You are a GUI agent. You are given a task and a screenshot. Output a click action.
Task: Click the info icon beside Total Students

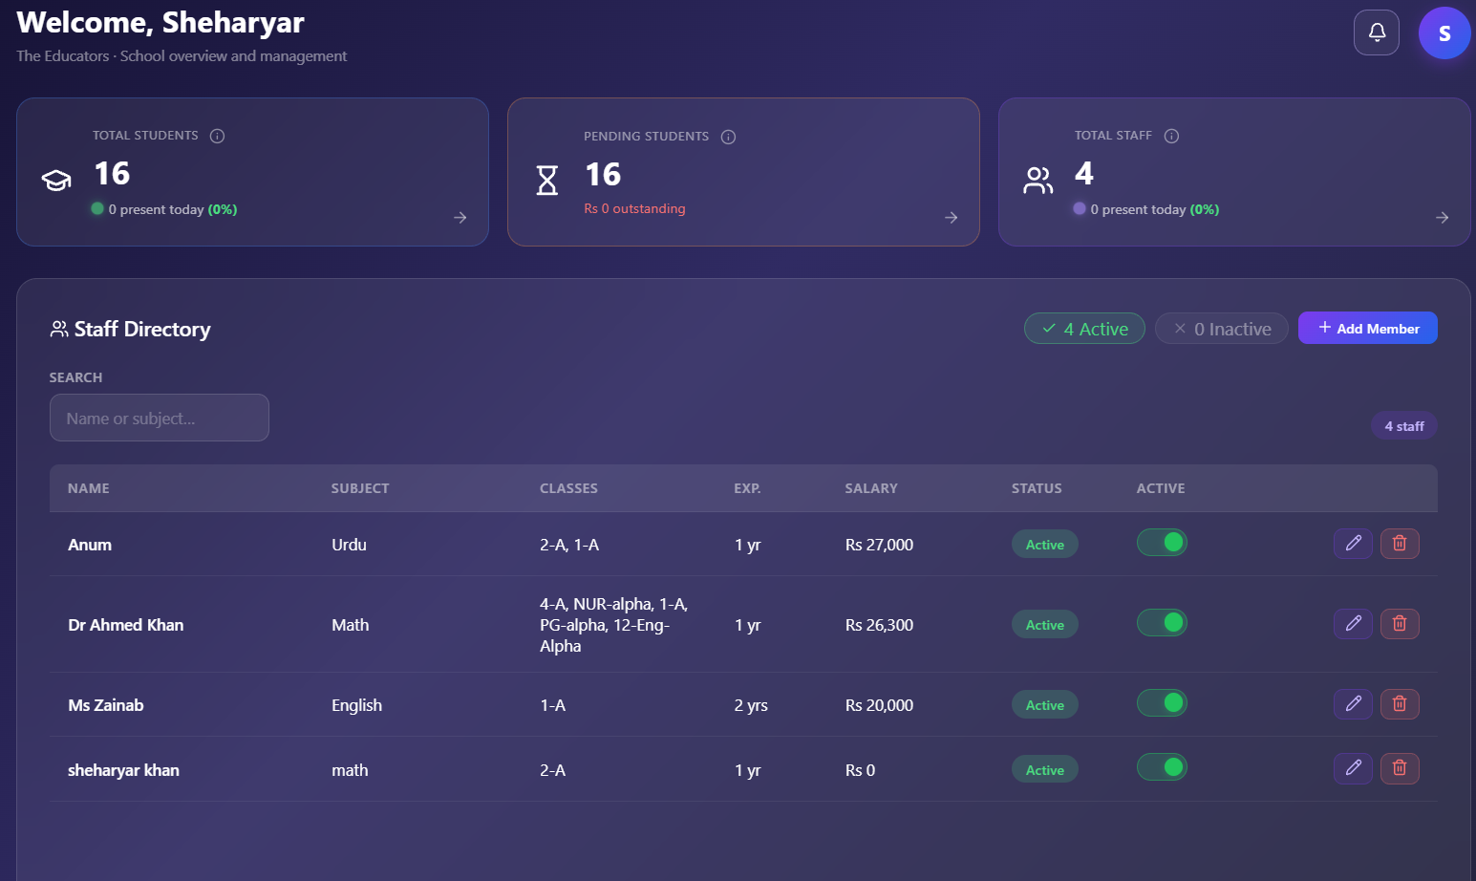[x=217, y=136]
